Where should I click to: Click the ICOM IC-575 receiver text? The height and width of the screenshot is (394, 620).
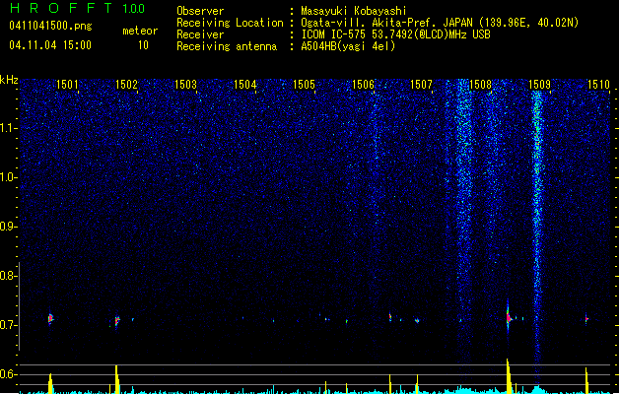tap(395, 34)
